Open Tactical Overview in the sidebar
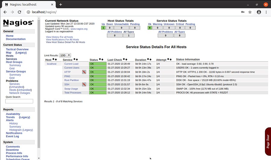271x160 pixels. [17, 49]
